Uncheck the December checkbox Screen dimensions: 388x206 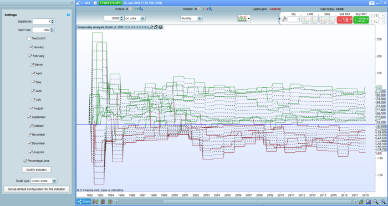[29, 143]
